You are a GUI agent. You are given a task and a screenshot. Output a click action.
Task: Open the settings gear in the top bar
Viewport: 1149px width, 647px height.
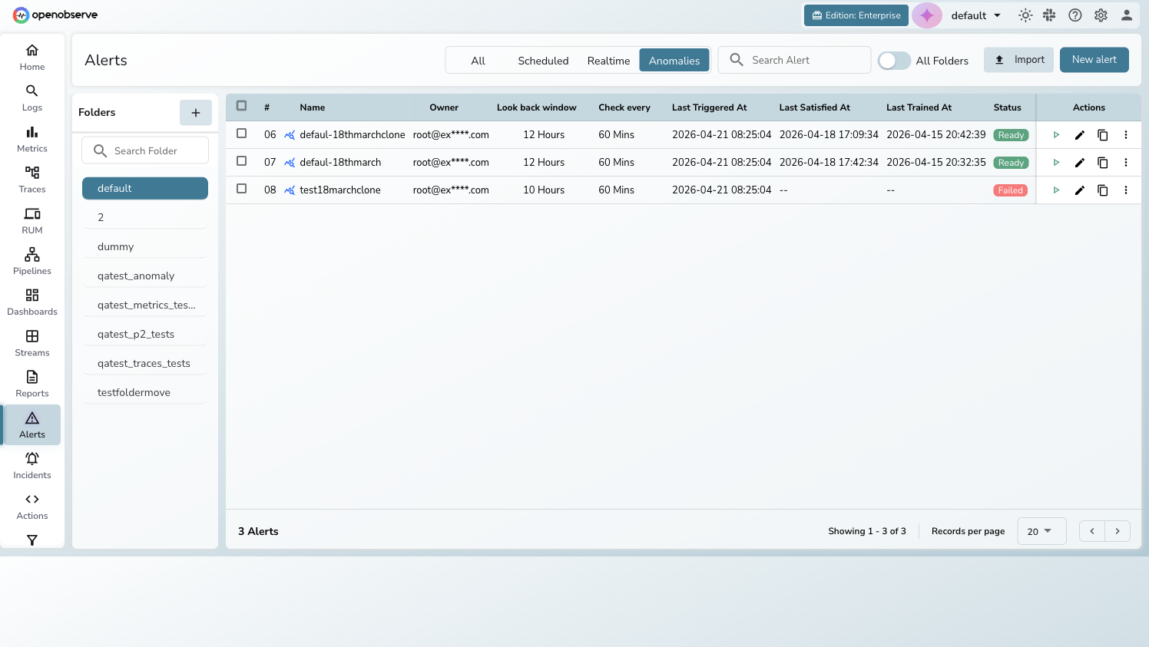pyautogui.click(x=1101, y=15)
